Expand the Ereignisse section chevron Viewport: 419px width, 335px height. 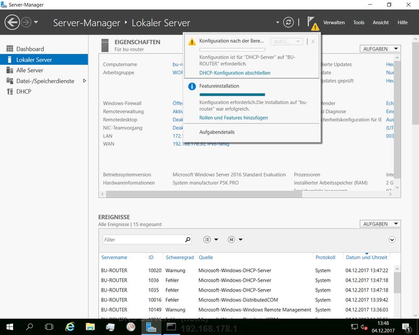pyautogui.click(x=392, y=239)
